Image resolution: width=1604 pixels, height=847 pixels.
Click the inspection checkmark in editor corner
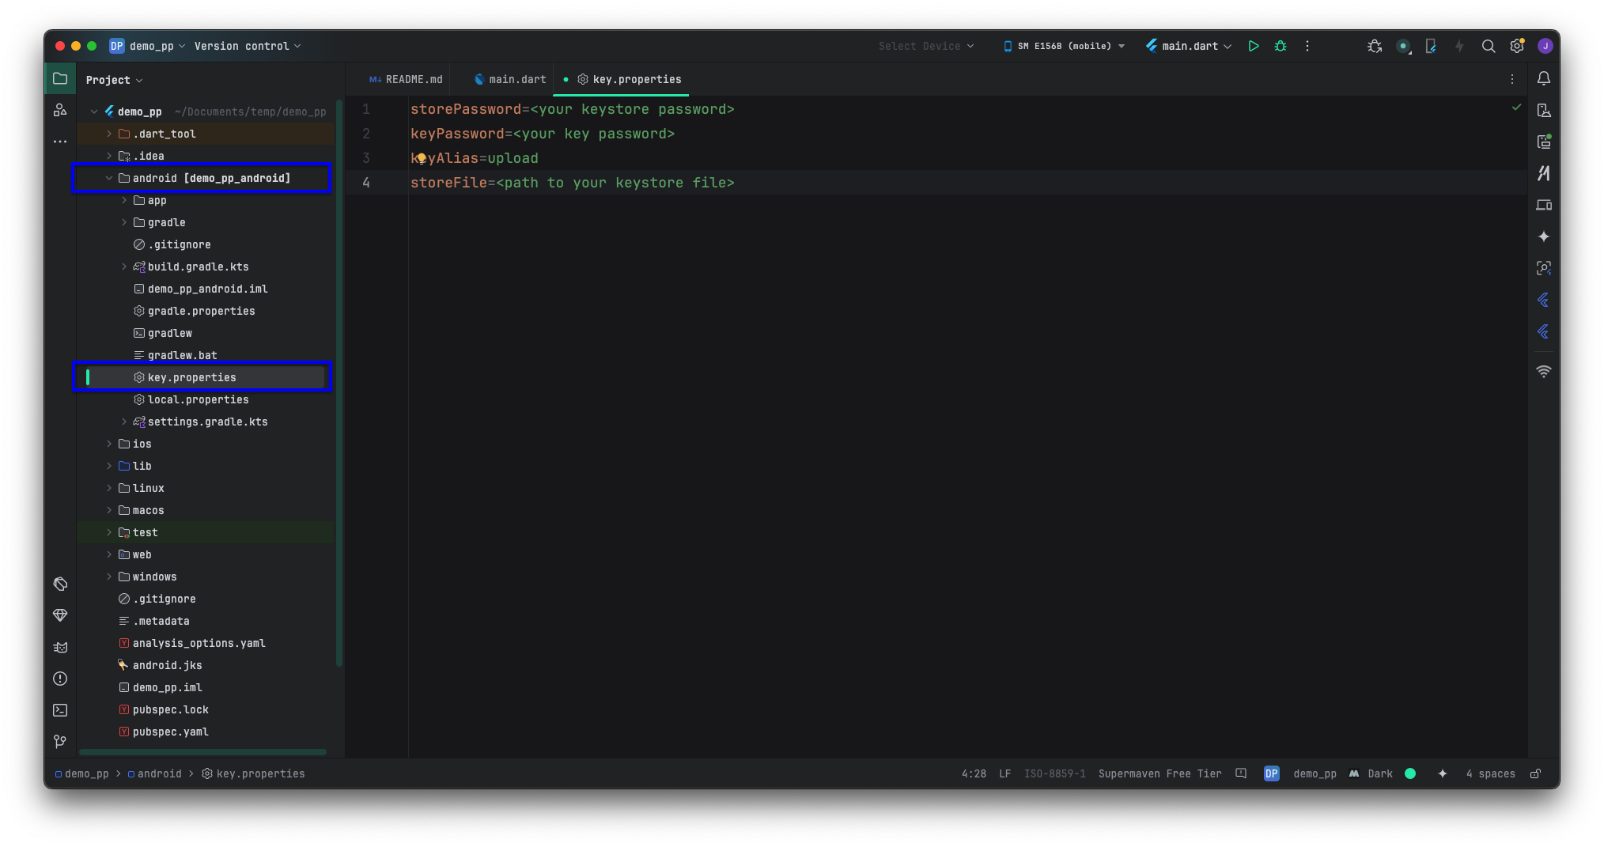point(1516,107)
